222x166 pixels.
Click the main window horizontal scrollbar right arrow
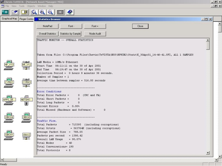click(216, 160)
